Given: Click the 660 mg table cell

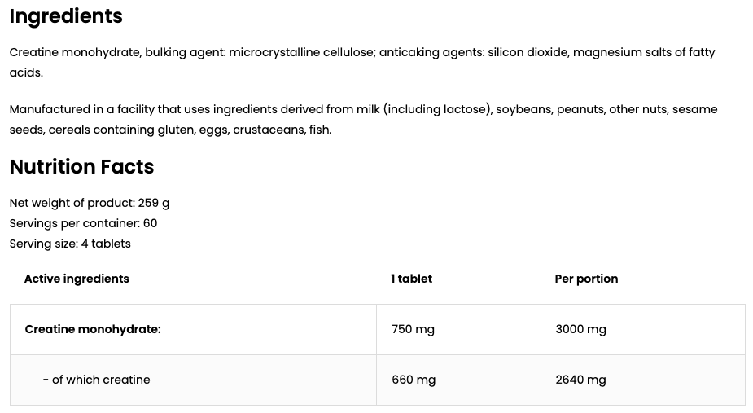Looking at the screenshot, I should (x=414, y=380).
